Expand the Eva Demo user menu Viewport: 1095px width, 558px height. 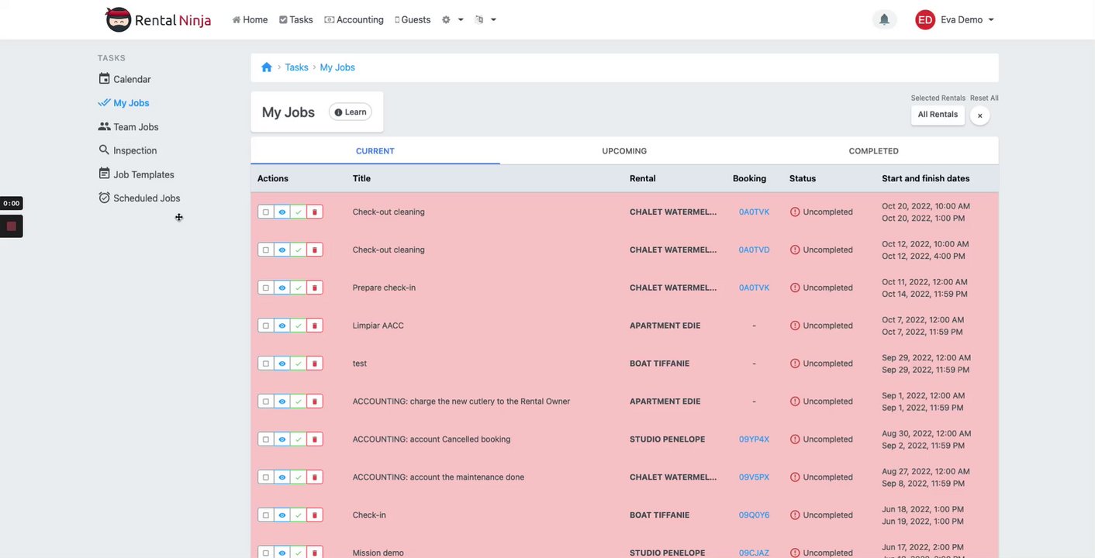pyautogui.click(x=955, y=19)
